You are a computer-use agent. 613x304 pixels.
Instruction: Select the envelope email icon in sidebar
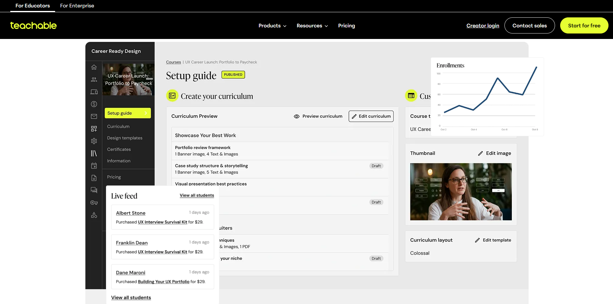(94, 116)
